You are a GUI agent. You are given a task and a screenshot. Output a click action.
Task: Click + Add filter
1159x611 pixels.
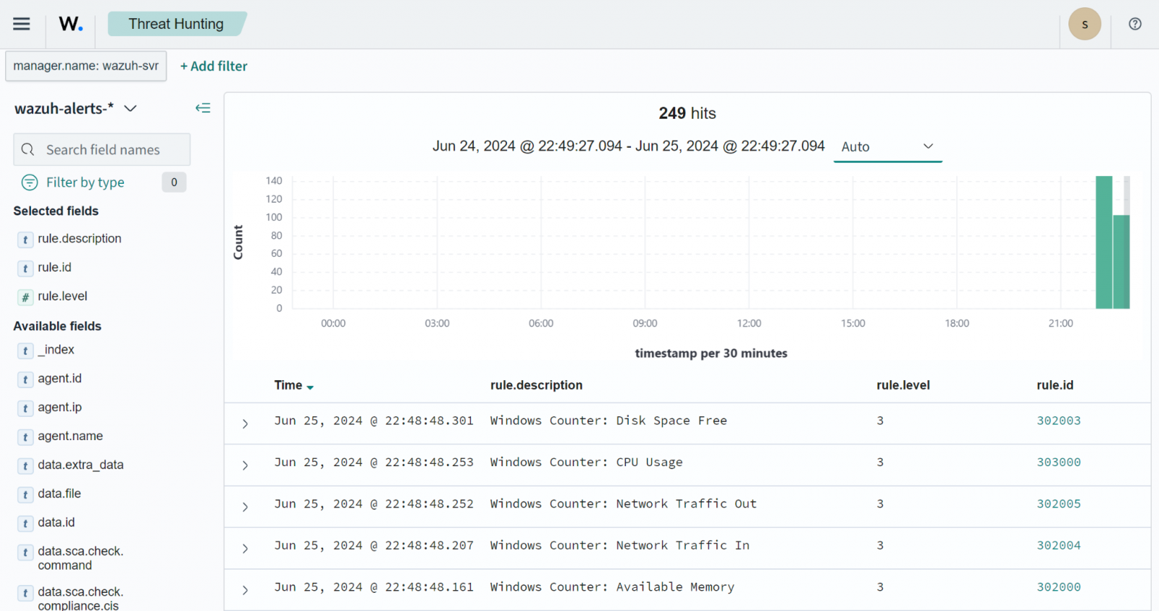click(x=214, y=66)
